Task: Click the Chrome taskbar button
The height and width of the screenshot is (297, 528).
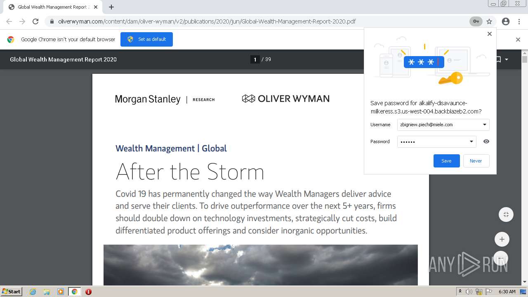Action: tap(74, 292)
